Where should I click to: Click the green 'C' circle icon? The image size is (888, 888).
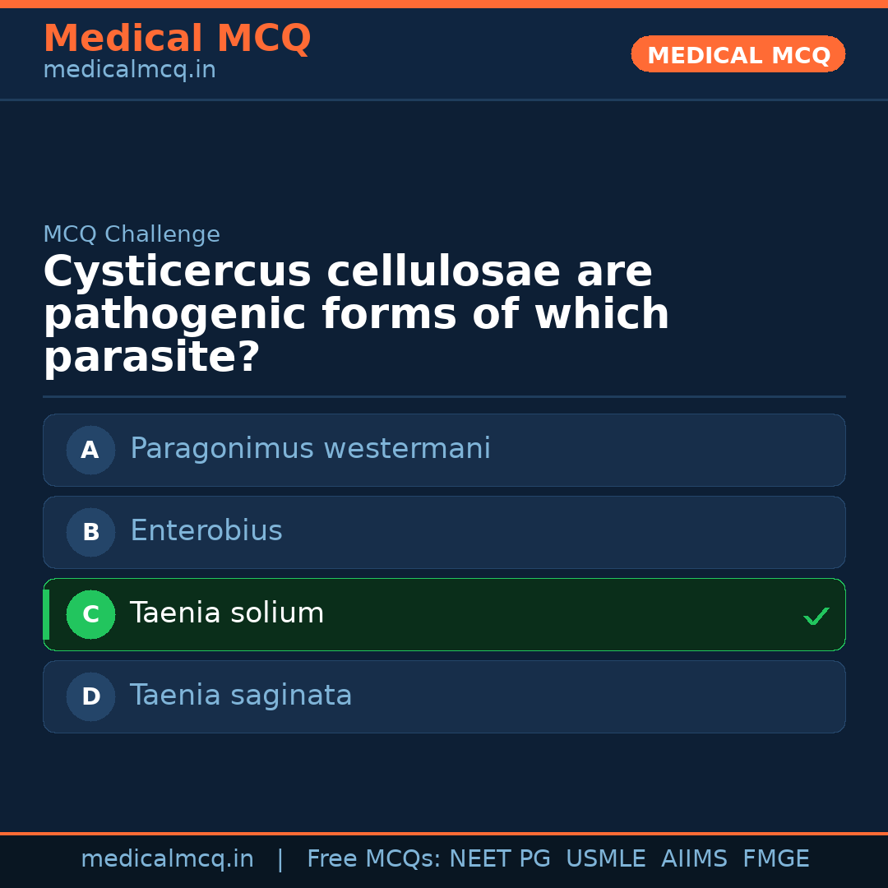(90, 614)
